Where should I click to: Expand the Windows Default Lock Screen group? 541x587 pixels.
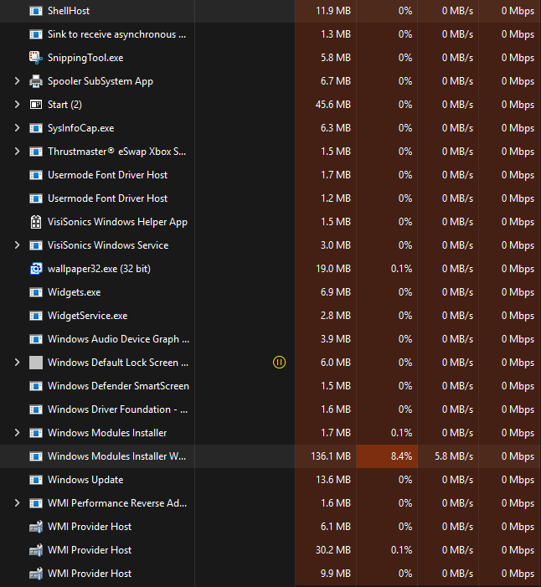pyautogui.click(x=17, y=363)
